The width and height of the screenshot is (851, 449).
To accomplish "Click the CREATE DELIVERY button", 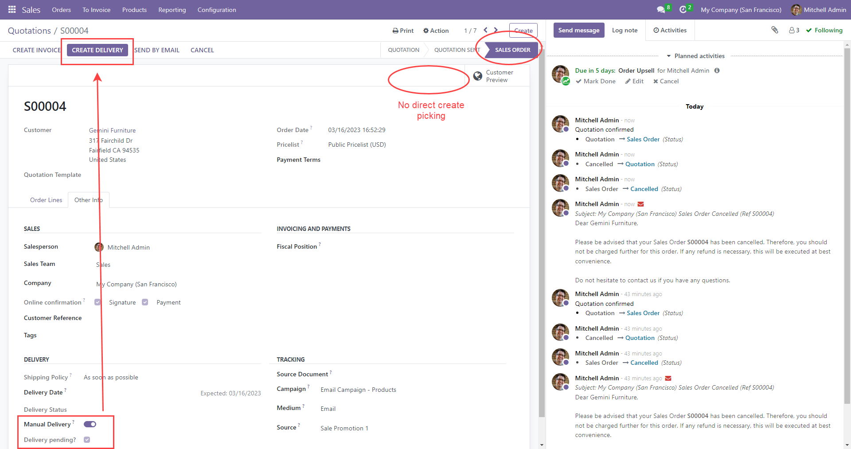I will [x=98, y=50].
